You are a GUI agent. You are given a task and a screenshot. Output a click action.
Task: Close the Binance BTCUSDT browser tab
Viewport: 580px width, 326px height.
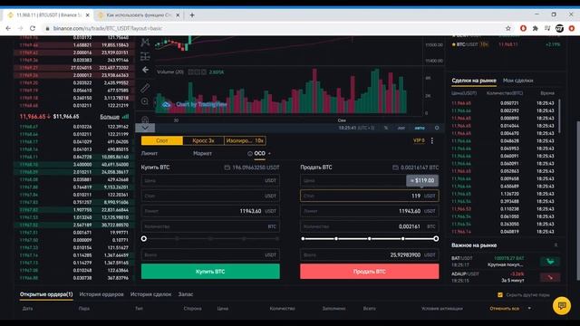point(88,15)
